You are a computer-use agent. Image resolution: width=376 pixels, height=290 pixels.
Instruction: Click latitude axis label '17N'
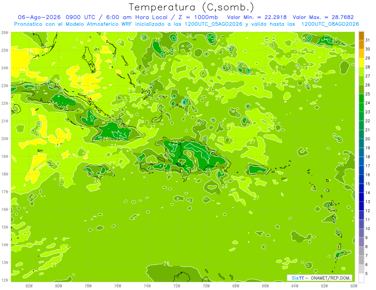pos(5,191)
